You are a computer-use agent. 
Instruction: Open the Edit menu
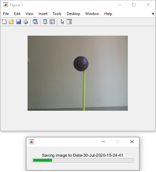pos(17,14)
